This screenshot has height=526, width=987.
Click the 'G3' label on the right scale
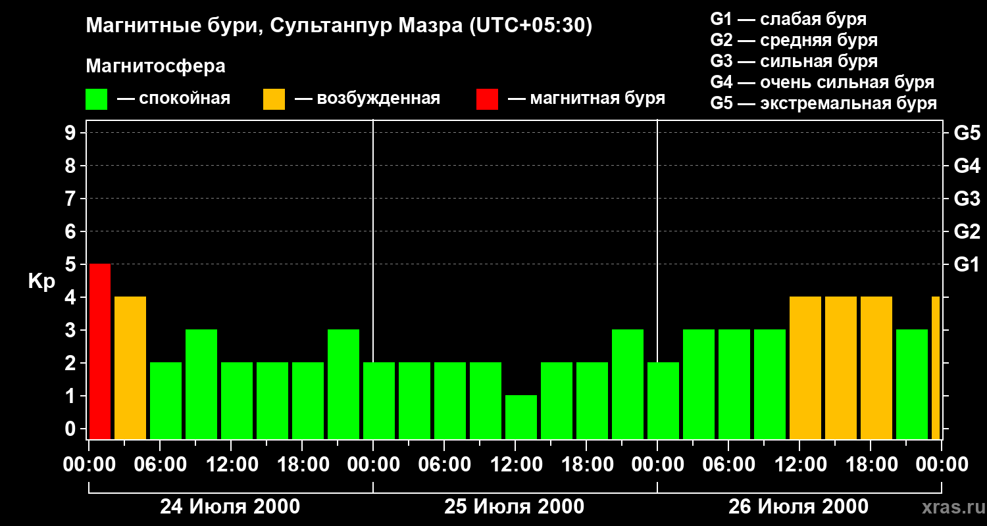[x=967, y=199]
